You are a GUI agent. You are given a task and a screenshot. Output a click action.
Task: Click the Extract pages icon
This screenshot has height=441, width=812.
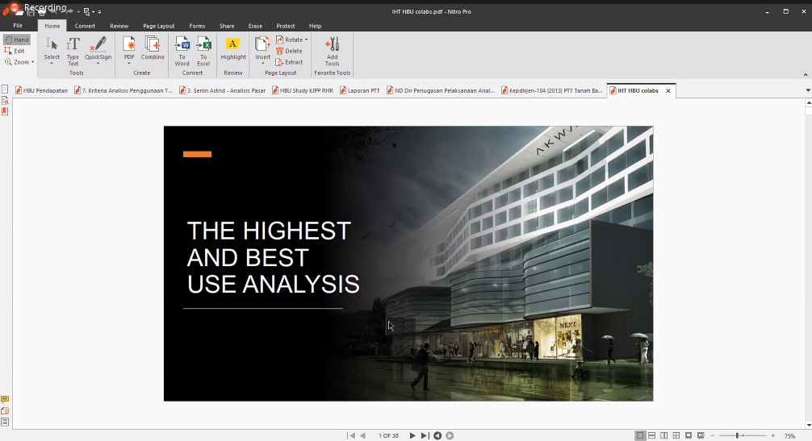[279, 62]
